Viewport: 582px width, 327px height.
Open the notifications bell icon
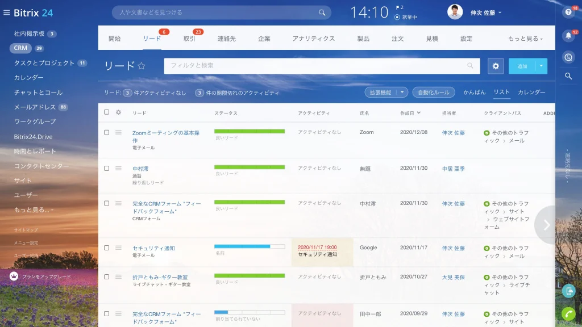tap(568, 36)
